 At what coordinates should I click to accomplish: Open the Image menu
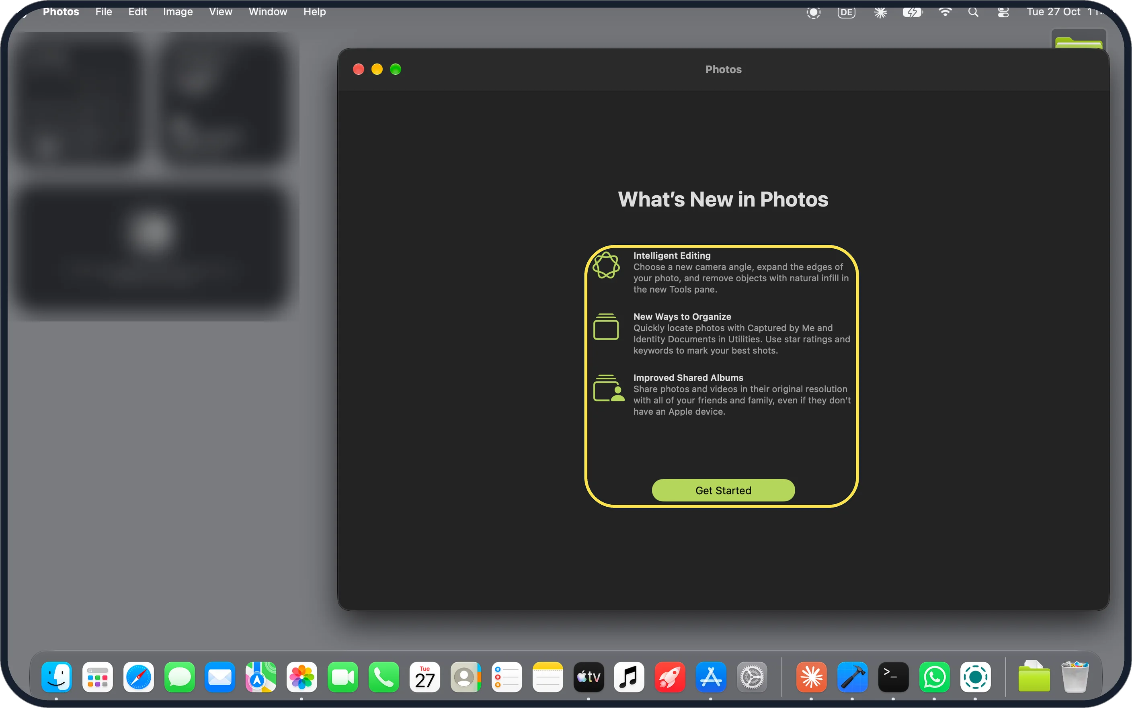[x=178, y=12]
